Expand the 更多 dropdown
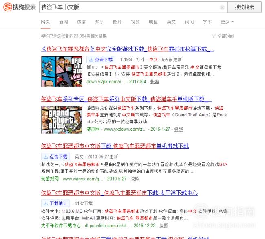This screenshot has width=265, height=239. [227, 22]
